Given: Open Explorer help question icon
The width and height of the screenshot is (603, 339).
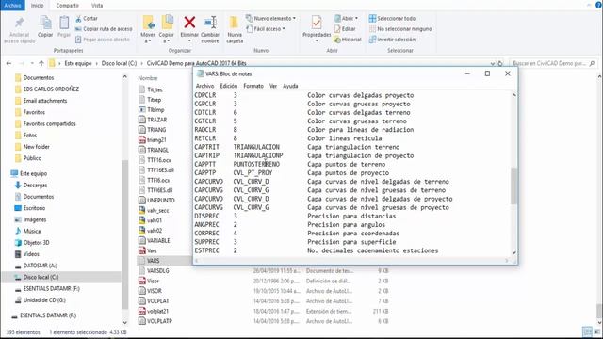Looking at the screenshot, I should tap(599, 5).
